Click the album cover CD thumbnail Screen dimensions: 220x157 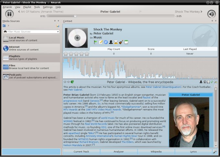coord(76,38)
